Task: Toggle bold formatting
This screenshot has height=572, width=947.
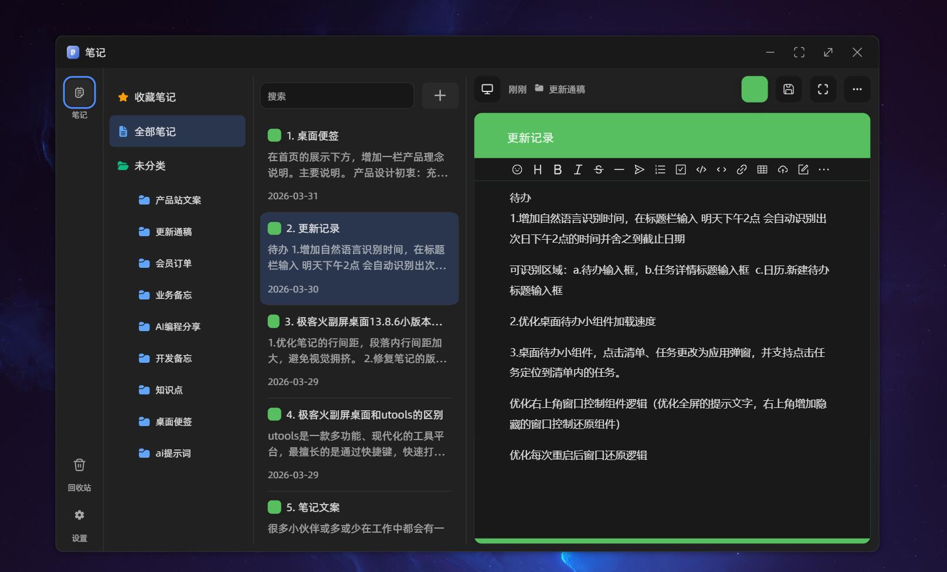Action: point(557,169)
